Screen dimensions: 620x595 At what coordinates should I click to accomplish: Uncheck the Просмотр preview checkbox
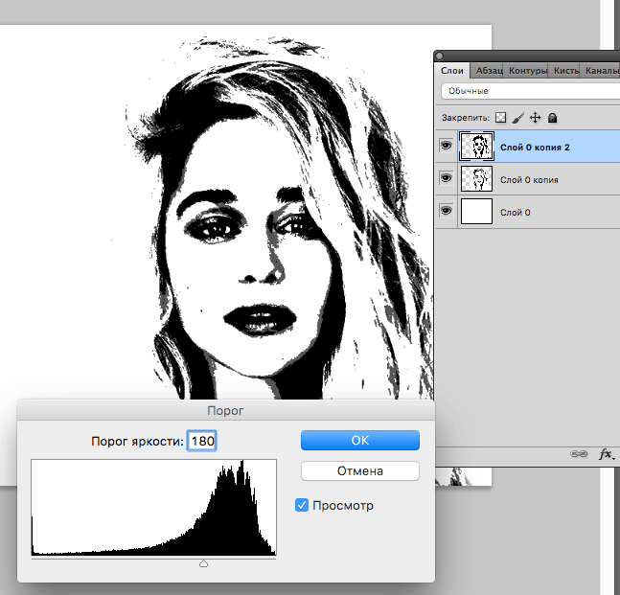(303, 505)
